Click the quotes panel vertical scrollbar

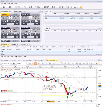click(x=43, y=27)
